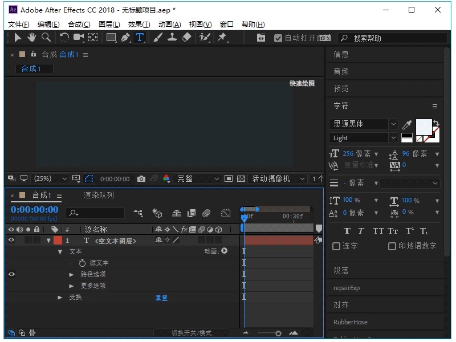Open the text fill color swatch
The width and height of the screenshot is (456, 342).
click(424, 125)
